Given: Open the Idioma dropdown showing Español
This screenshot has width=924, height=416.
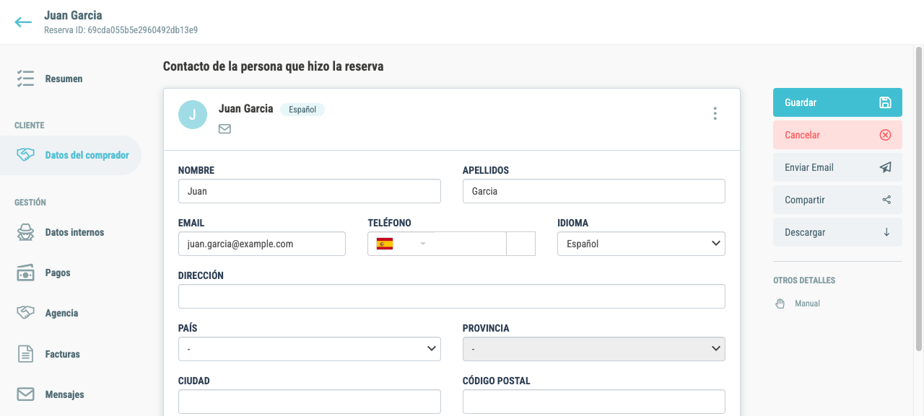Looking at the screenshot, I should 641,244.
